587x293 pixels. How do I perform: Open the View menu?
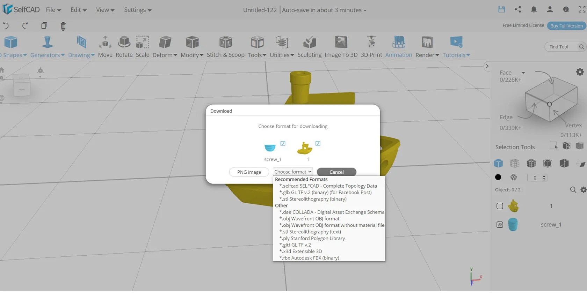click(x=105, y=10)
